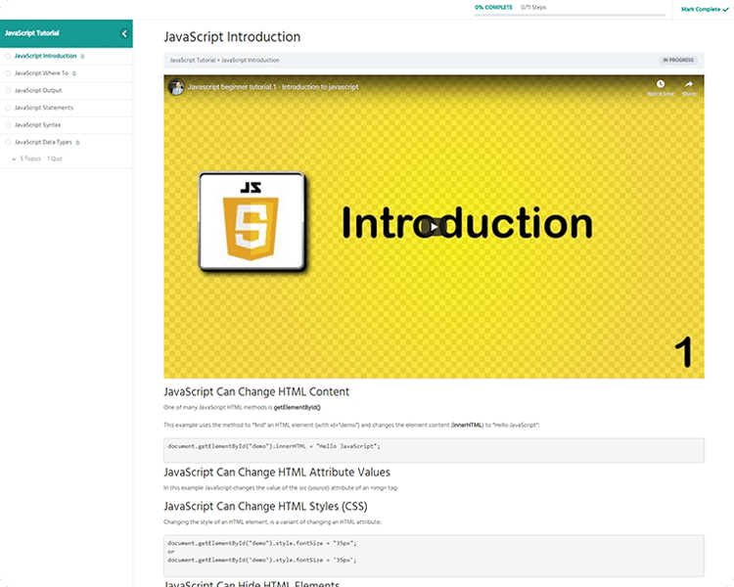
Task: Toggle completion circle for JavaScript Statements
Action: (8, 108)
